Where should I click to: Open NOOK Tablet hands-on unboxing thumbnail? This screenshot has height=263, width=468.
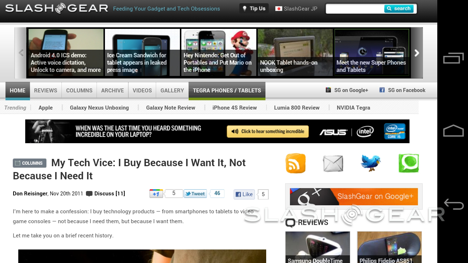click(x=295, y=53)
